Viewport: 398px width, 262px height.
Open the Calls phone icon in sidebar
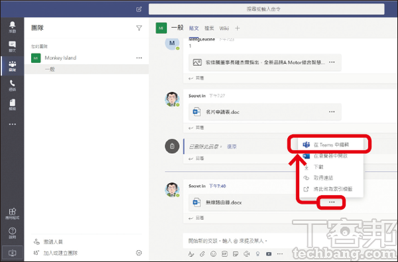(12, 86)
